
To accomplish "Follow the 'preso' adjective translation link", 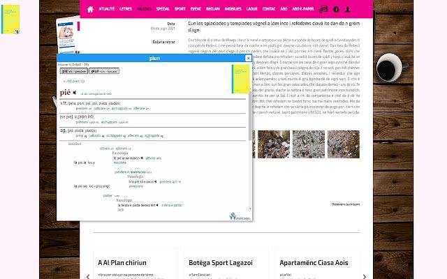I will pos(80,136).
